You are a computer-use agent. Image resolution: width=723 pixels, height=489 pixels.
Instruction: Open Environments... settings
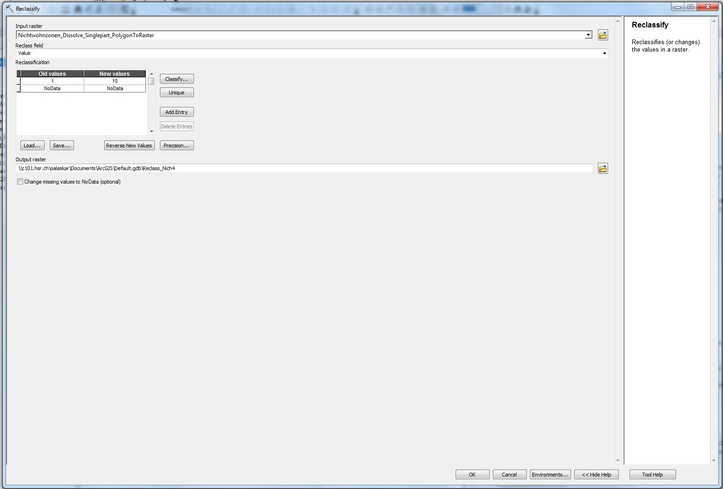point(550,475)
